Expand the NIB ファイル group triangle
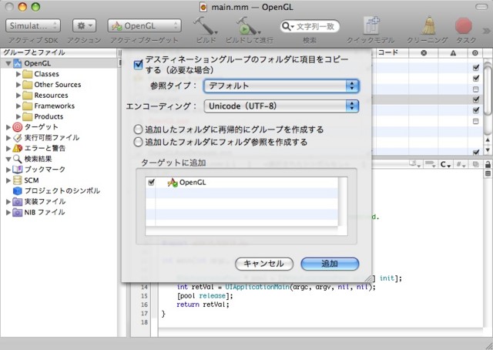The width and height of the screenshot is (493, 350). [8, 213]
